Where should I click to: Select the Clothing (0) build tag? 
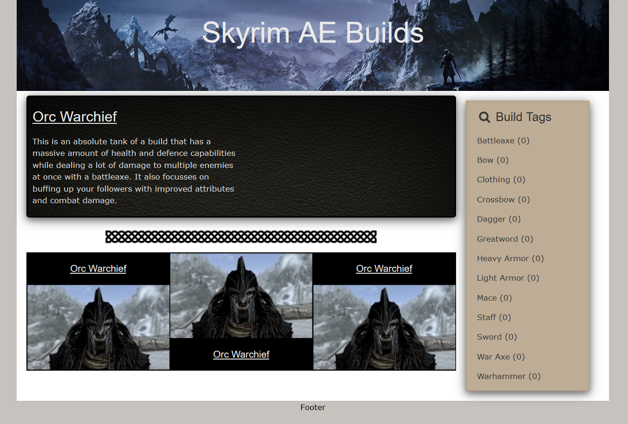501,180
